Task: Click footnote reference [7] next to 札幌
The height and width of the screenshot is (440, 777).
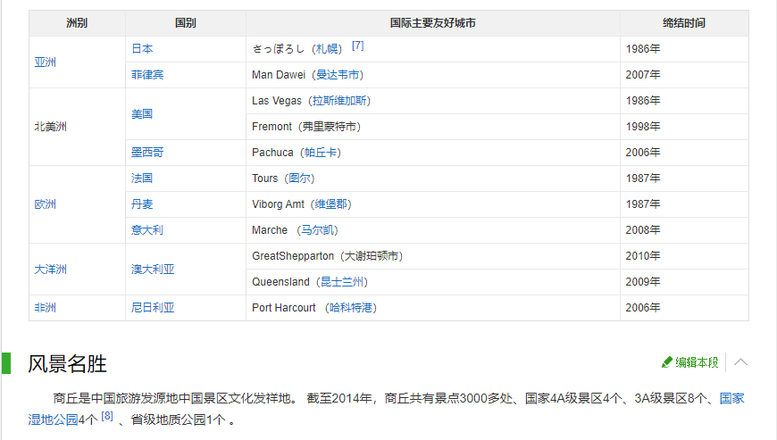Action: click(x=357, y=46)
